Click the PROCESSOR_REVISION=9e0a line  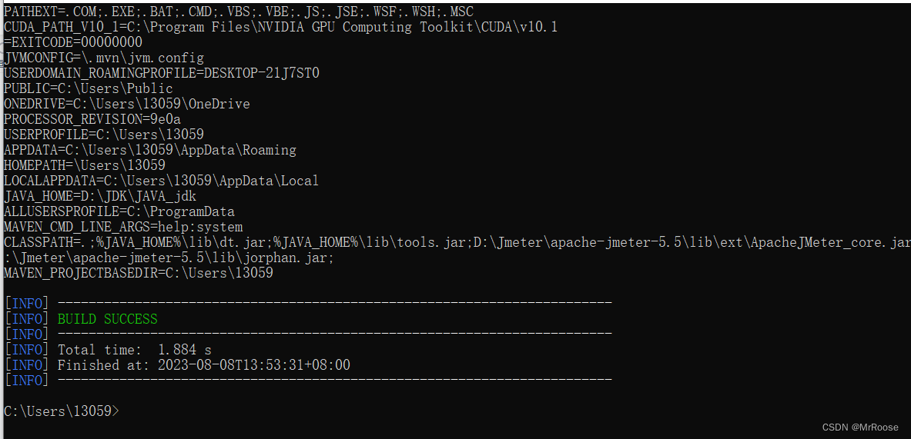click(92, 119)
